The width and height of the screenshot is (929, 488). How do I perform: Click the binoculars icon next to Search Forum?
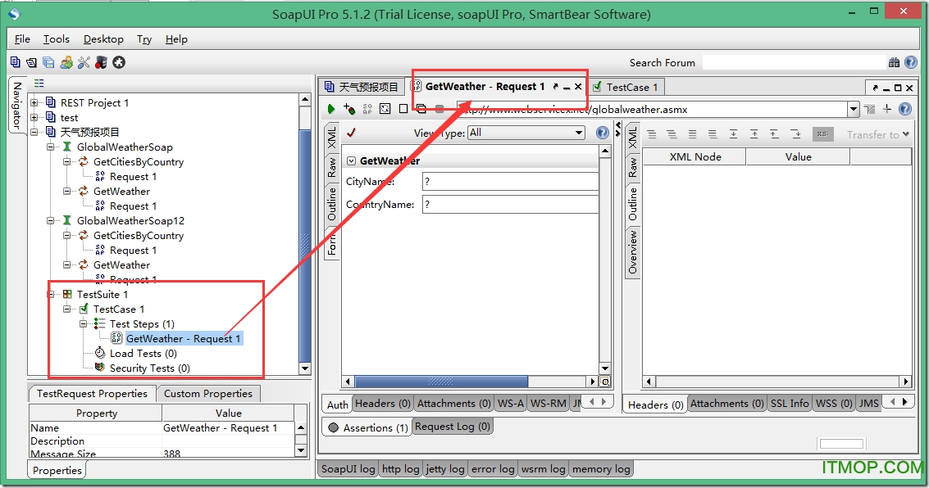click(x=894, y=62)
